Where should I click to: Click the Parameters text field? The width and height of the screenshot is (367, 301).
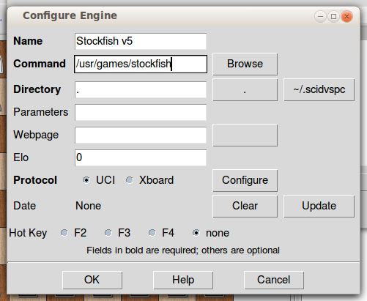tap(141, 112)
